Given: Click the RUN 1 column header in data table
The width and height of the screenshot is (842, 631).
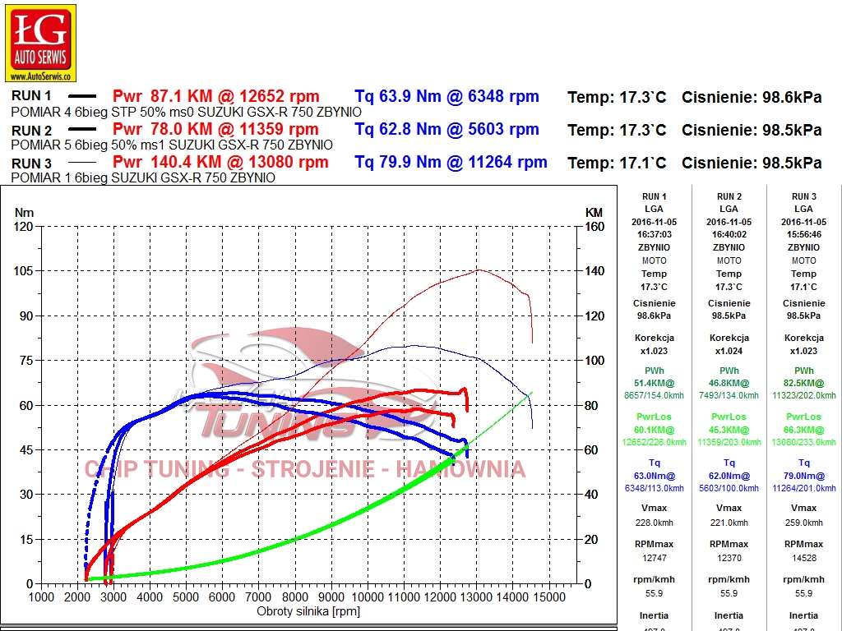Looking at the screenshot, I should pyautogui.click(x=655, y=196).
